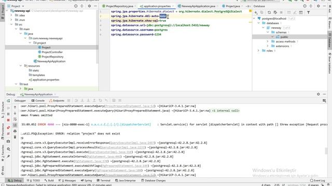Select ProjectController in project tree
The width and height of the screenshot is (332, 186).
click(x=52, y=52)
